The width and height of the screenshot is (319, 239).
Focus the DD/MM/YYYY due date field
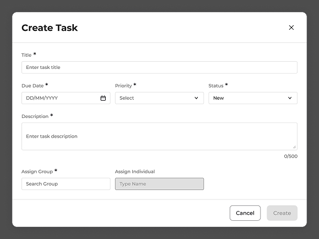(66, 98)
